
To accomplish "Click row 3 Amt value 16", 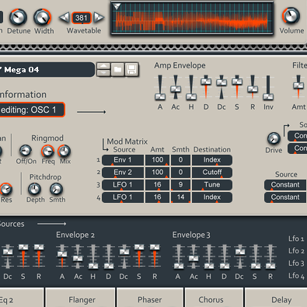I will (157, 185).
